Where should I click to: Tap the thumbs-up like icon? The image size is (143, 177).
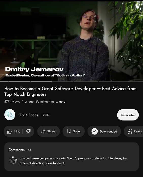(x=9, y=131)
